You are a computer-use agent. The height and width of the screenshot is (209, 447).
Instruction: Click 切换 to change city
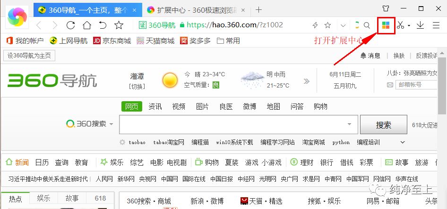point(137,86)
